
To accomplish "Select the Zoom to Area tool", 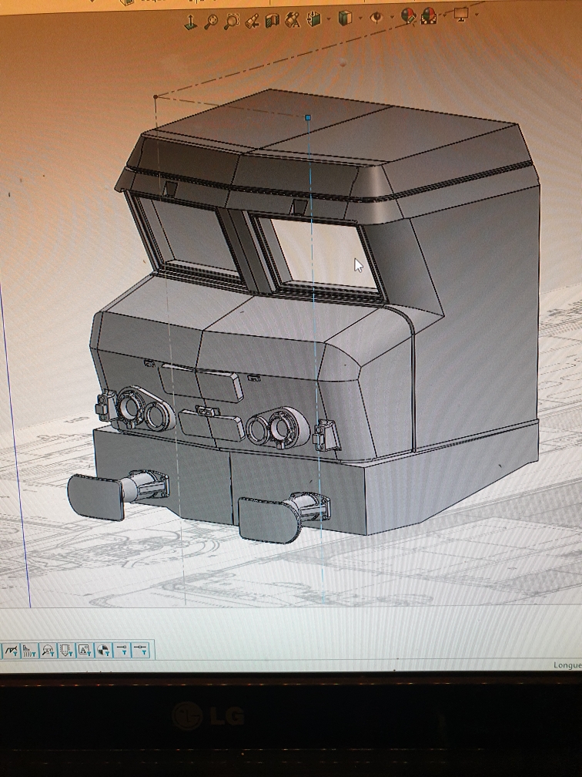I will pos(231,21).
